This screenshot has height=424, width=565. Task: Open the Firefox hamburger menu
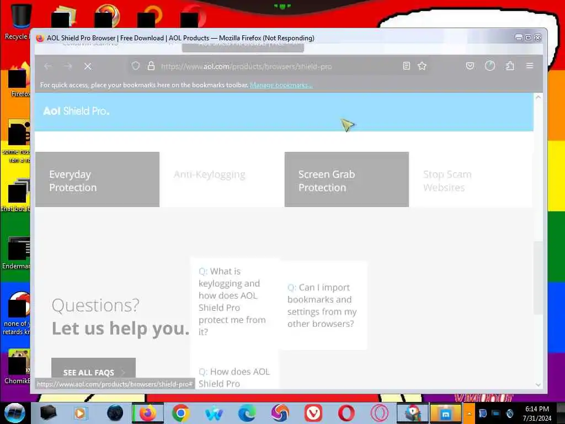click(530, 66)
